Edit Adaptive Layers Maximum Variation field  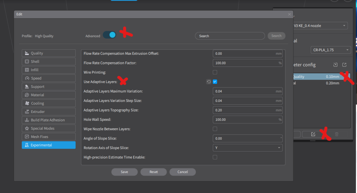[x=247, y=91]
